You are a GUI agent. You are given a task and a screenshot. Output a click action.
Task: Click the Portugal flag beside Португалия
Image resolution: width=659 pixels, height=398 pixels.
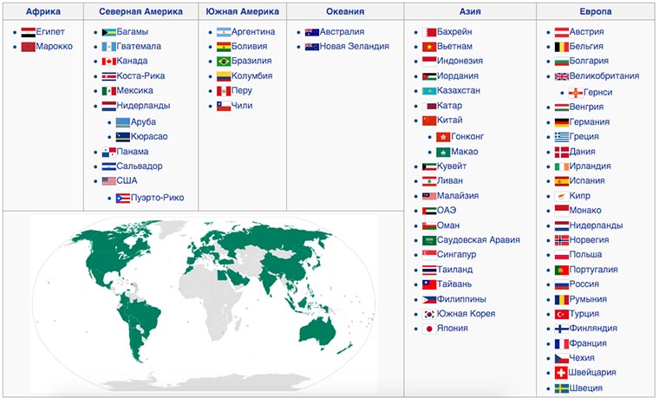pyautogui.click(x=562, y=270)
